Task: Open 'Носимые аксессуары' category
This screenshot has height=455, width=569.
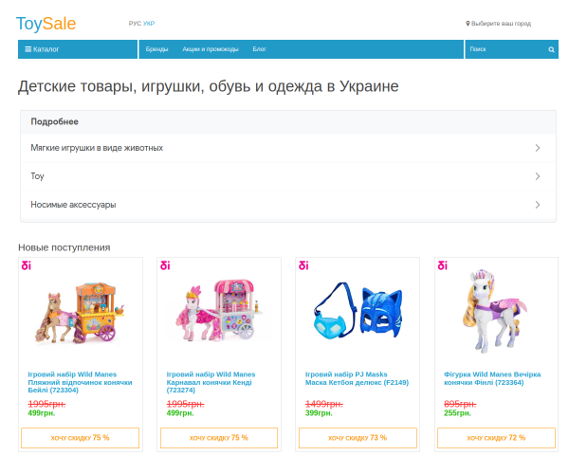Action: (x=288, y=205)
